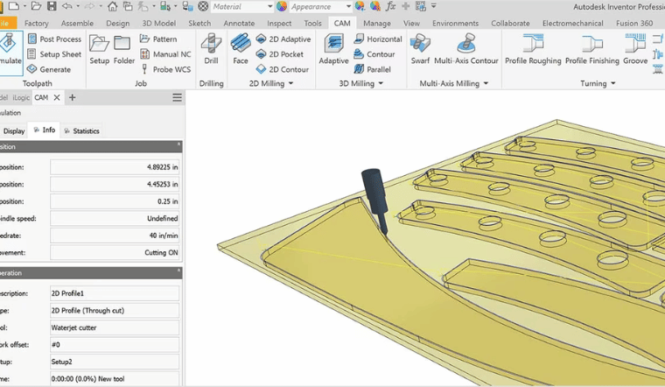Select the Pattern tool
Viewport: 665px width, 387px height.
point(158,39)
